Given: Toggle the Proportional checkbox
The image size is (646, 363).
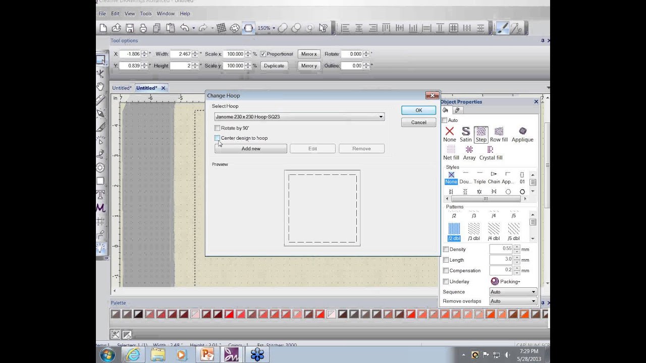Looking at the screenshot, I should [263, 54].
